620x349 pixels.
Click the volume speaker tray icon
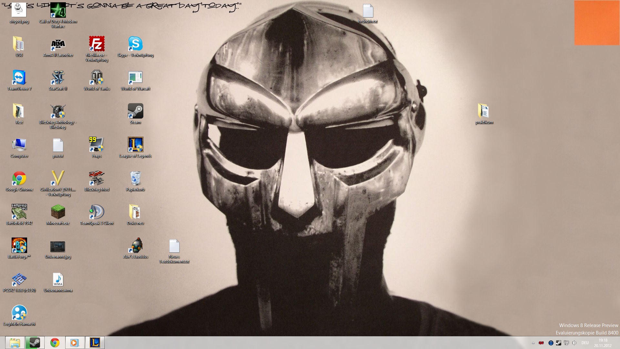pyautogui.click(x=574, y=343)
